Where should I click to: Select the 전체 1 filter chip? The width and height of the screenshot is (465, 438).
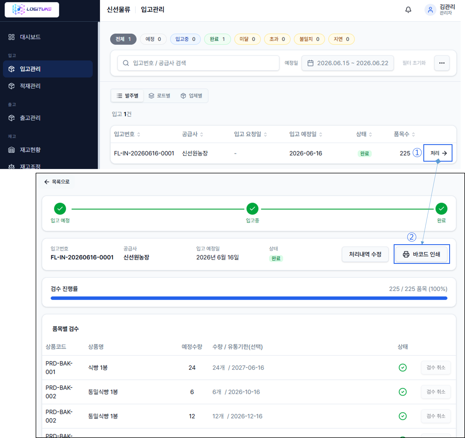tap(123, 39)
